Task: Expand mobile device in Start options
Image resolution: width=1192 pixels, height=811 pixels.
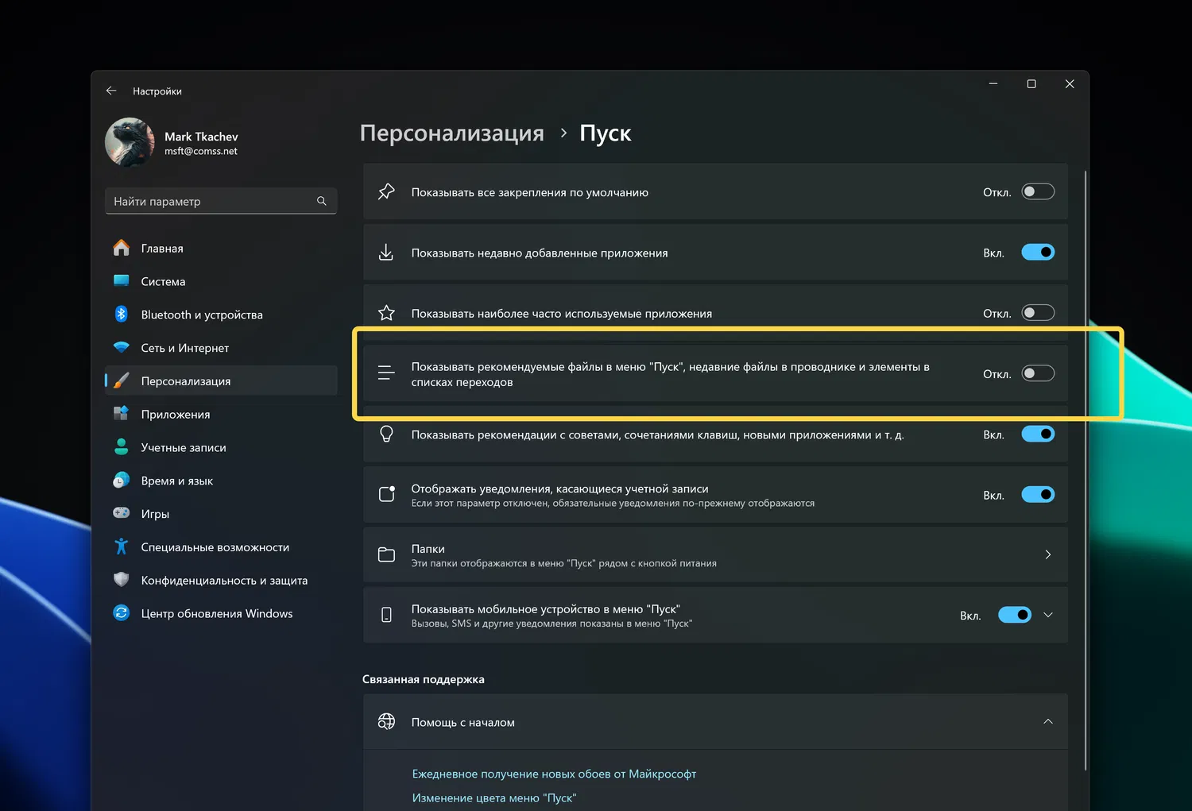Action: click(x=1048, y=615)
